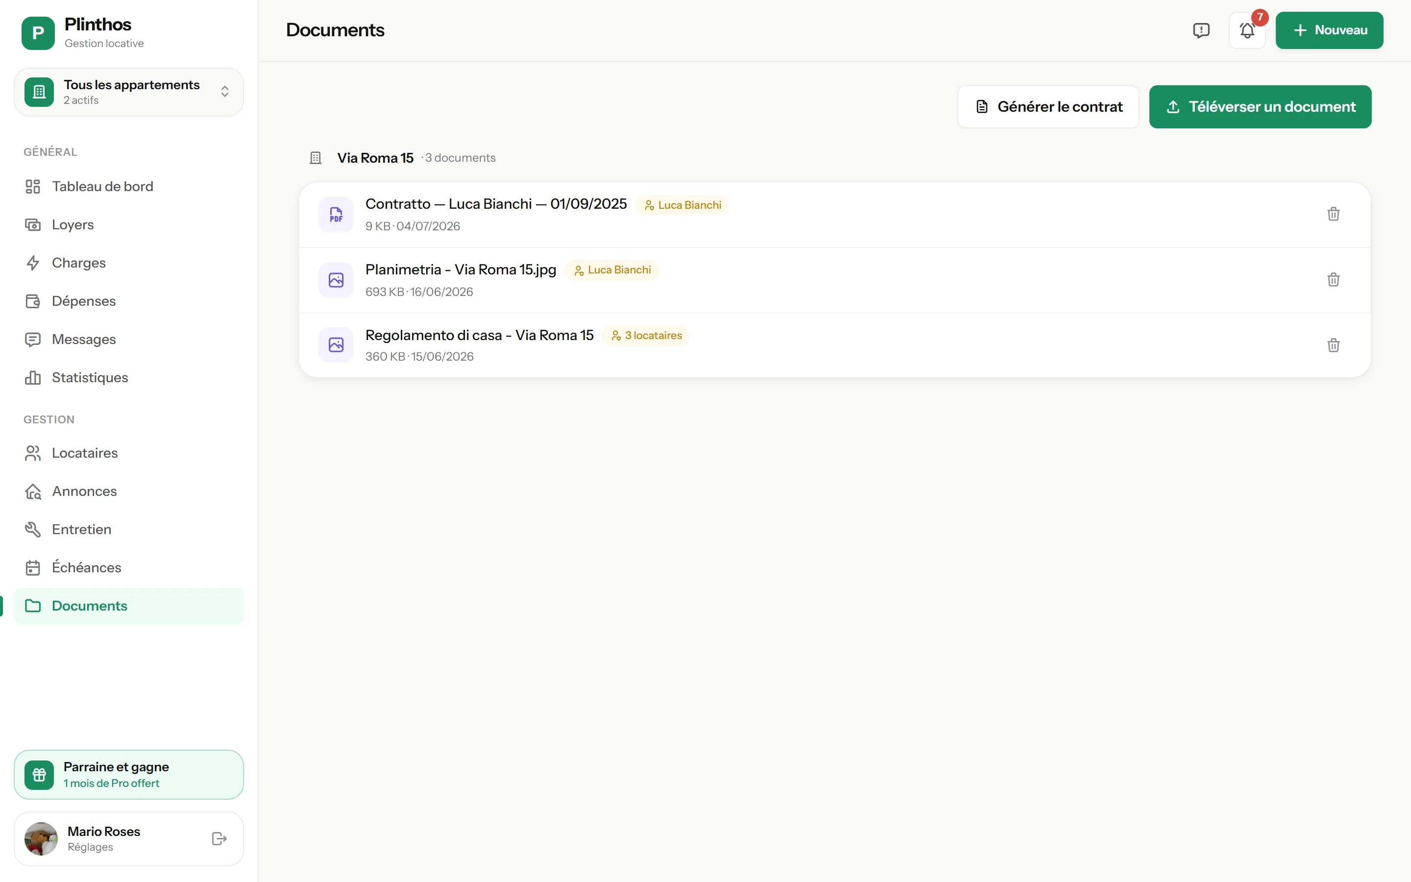
Task: Click the Via Roma 15 group heading
Action: click(375, 158)
